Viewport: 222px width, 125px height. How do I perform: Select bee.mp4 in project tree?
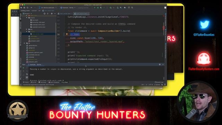34,20
